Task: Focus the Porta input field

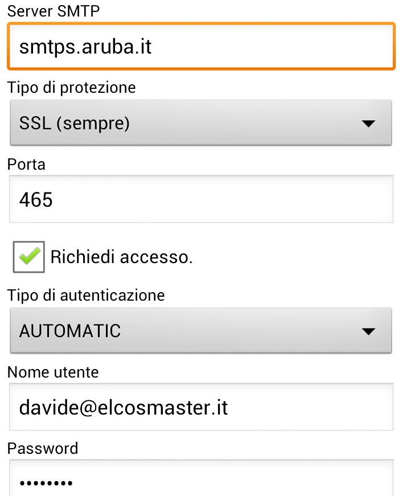Action: (200, 199)
